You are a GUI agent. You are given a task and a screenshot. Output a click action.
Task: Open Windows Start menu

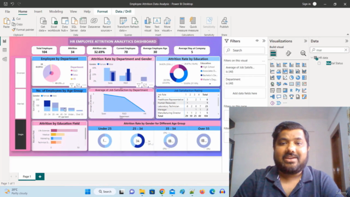coord(87,192)
